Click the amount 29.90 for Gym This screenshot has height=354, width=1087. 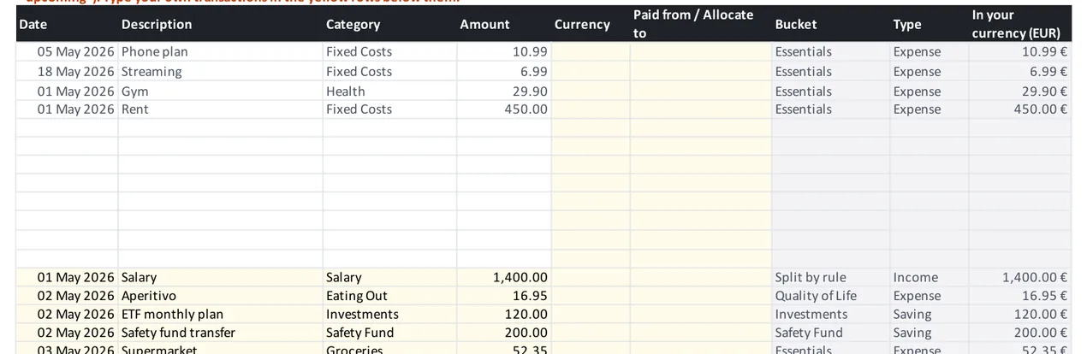click(503, 91)
